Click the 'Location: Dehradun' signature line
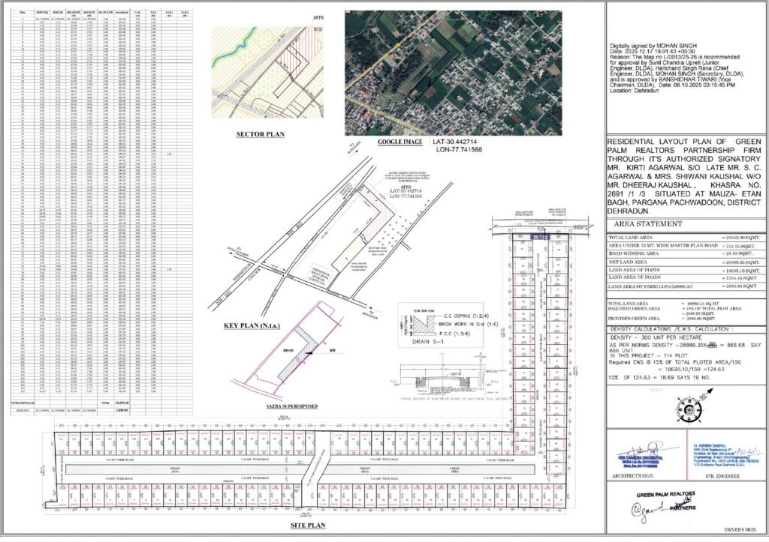Screen dimensions: 769x542 (x=635, y=91)
